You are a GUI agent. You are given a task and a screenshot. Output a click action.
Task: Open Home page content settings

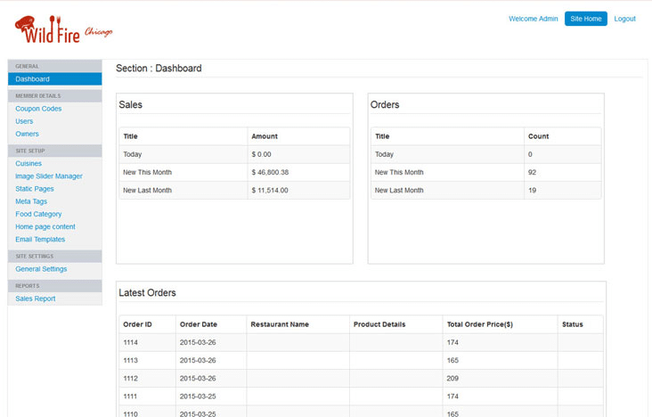point(45,226)
